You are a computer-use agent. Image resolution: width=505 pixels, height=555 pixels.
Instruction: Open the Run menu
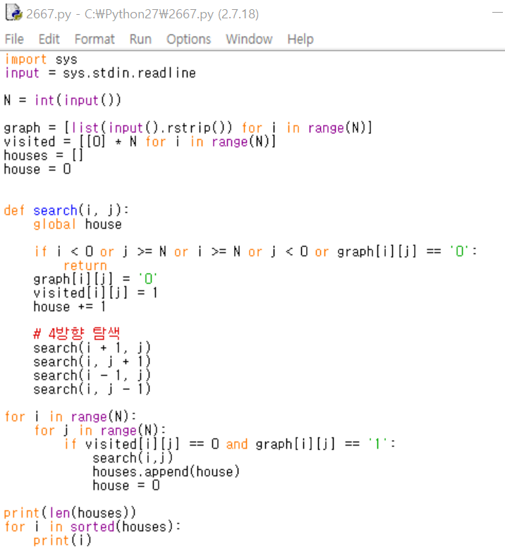coord(140,39)
